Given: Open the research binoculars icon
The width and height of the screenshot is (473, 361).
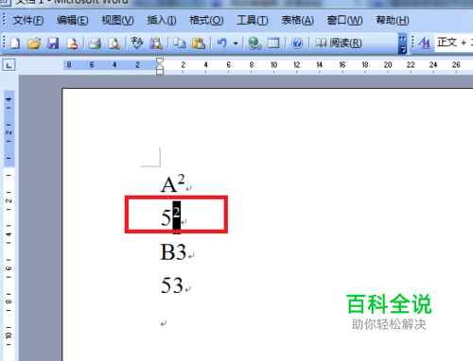Looking at the screenshot, I should point(156,43).
